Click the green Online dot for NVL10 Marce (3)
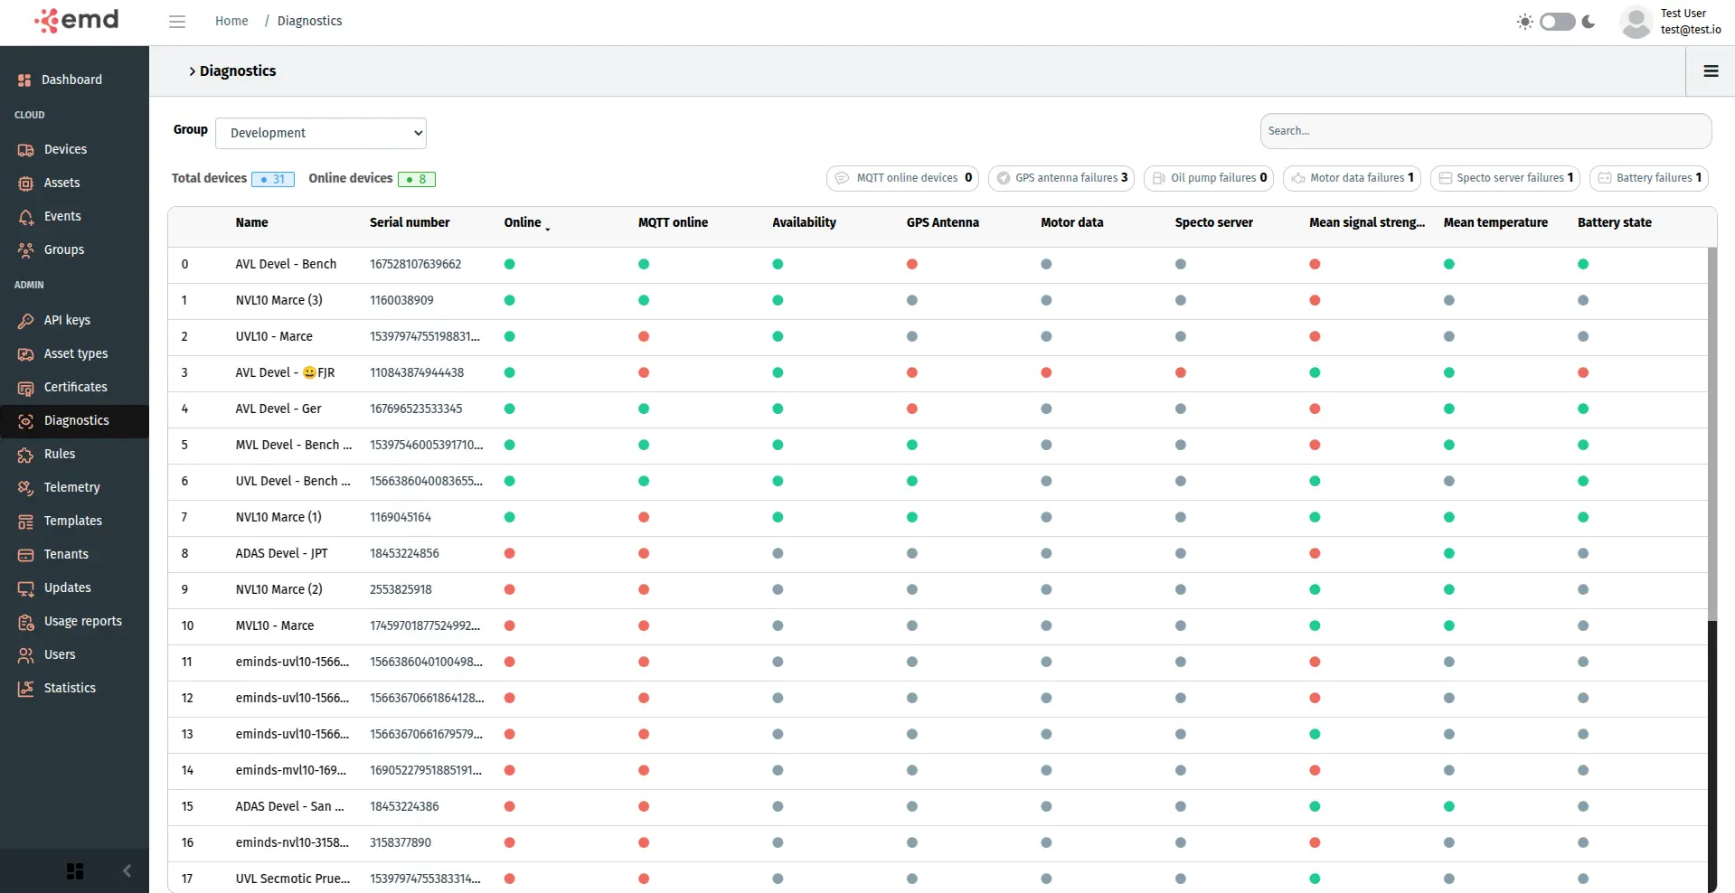The height and width of the screenshot is (893, 1735). pyautogui.click(x=509, y=301)
